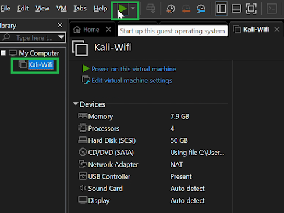
Task: Enter full screen mode icon
Action: click(251, 9)
